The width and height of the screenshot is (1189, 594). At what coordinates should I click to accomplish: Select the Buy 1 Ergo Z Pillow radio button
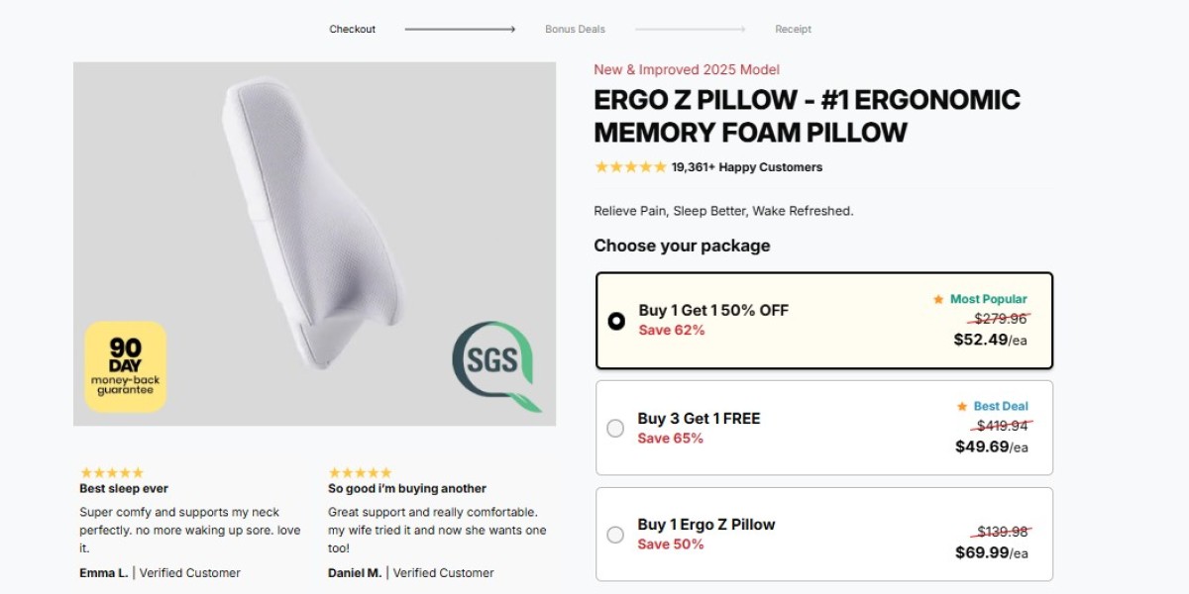point(615,535)
